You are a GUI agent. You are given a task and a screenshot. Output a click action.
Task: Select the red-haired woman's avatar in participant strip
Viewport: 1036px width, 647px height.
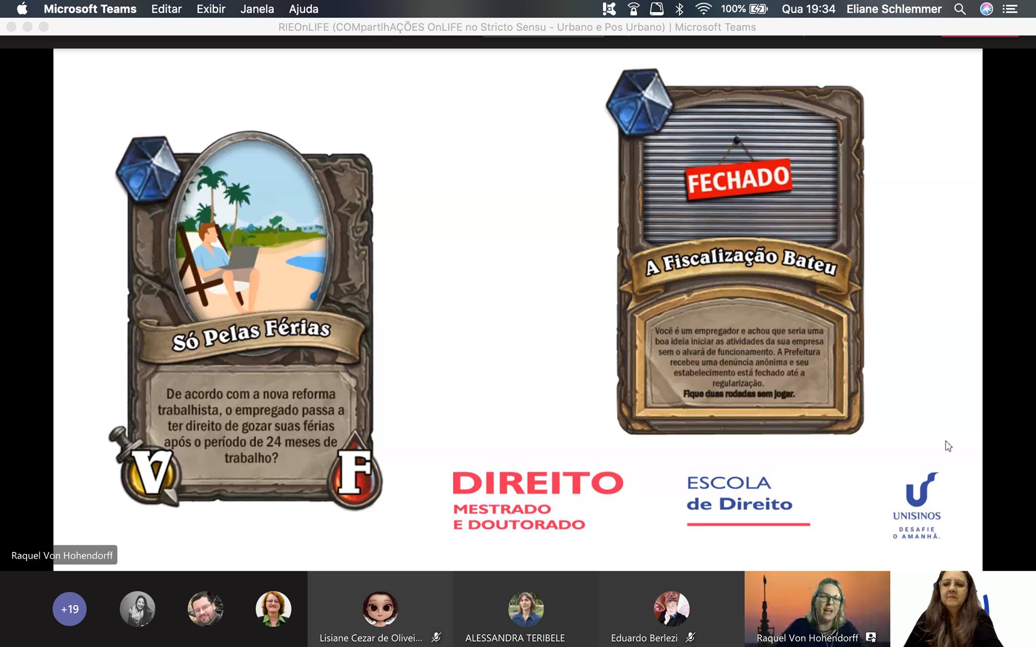[x=273, y=609]
